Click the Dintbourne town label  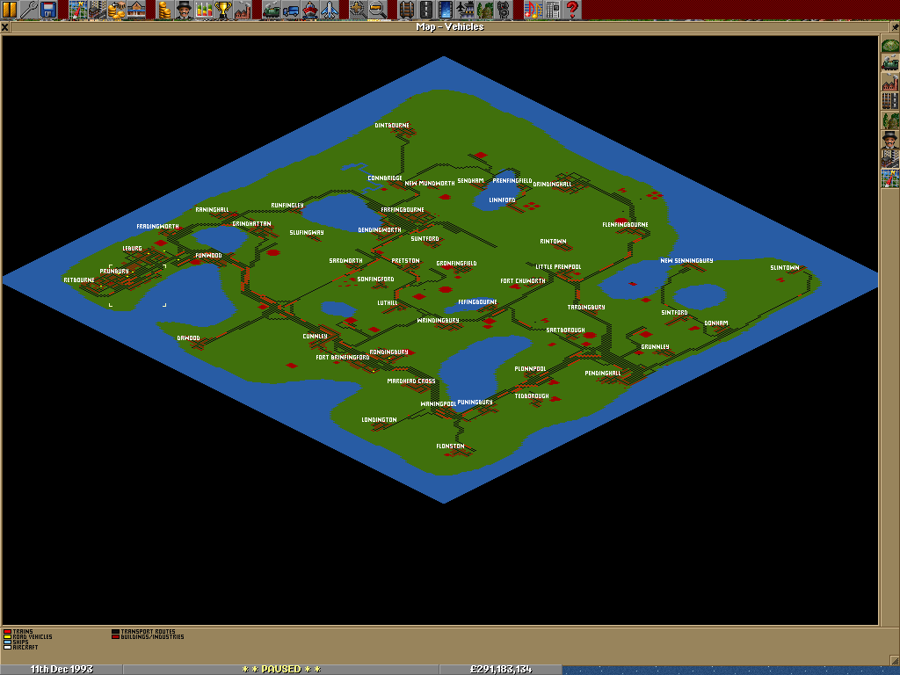[x=392, y=125]
